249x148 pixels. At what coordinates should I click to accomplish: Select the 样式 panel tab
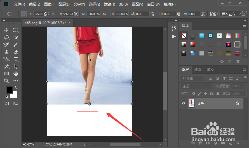(x=185, y=26)
